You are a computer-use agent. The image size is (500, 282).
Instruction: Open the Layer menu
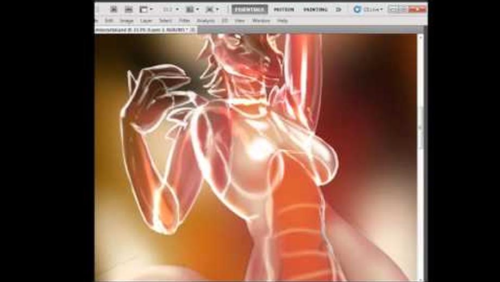(x=146, y=21)
